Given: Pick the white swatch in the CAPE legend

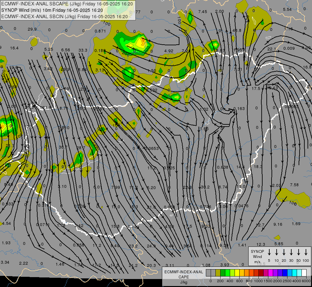Looking at the screenshot, I should tap(304, 273).
